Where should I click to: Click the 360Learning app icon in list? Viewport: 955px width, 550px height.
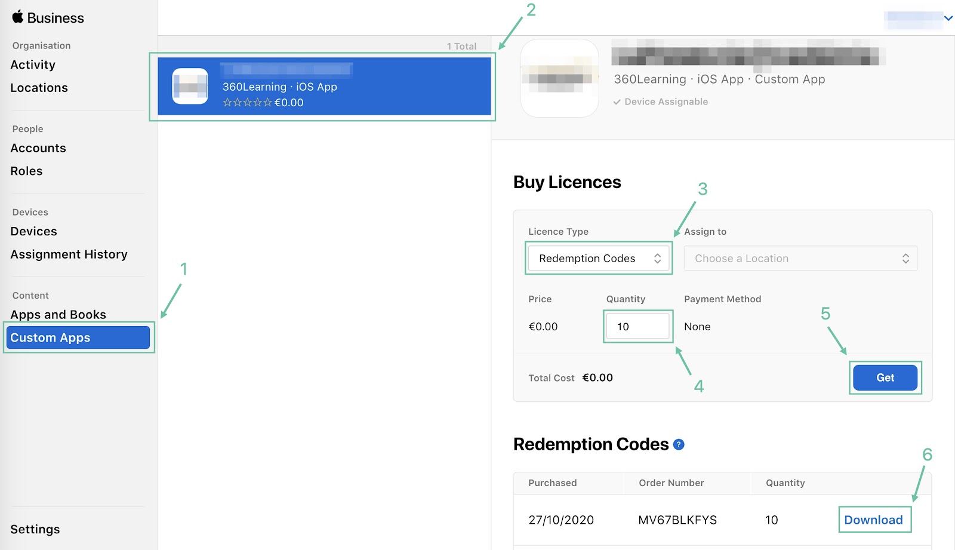pyautogui.click(x=190, y=86)
